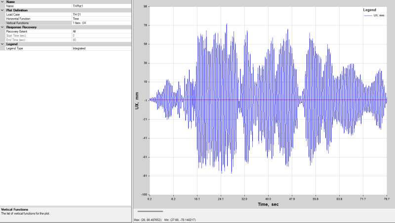Viewport: 395px width, 223px height.
Task: Collapse the Legend section chevron in property grid
Action: [2, 44]
